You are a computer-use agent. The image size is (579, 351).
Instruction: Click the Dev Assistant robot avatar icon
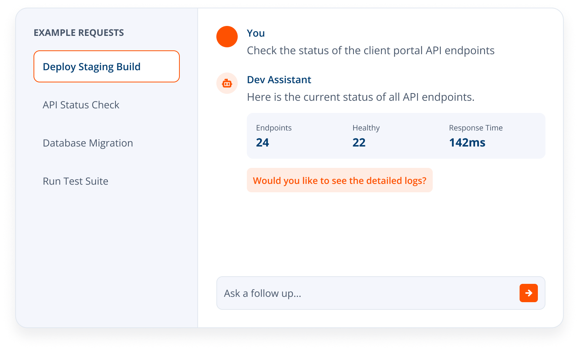point(227,83)
